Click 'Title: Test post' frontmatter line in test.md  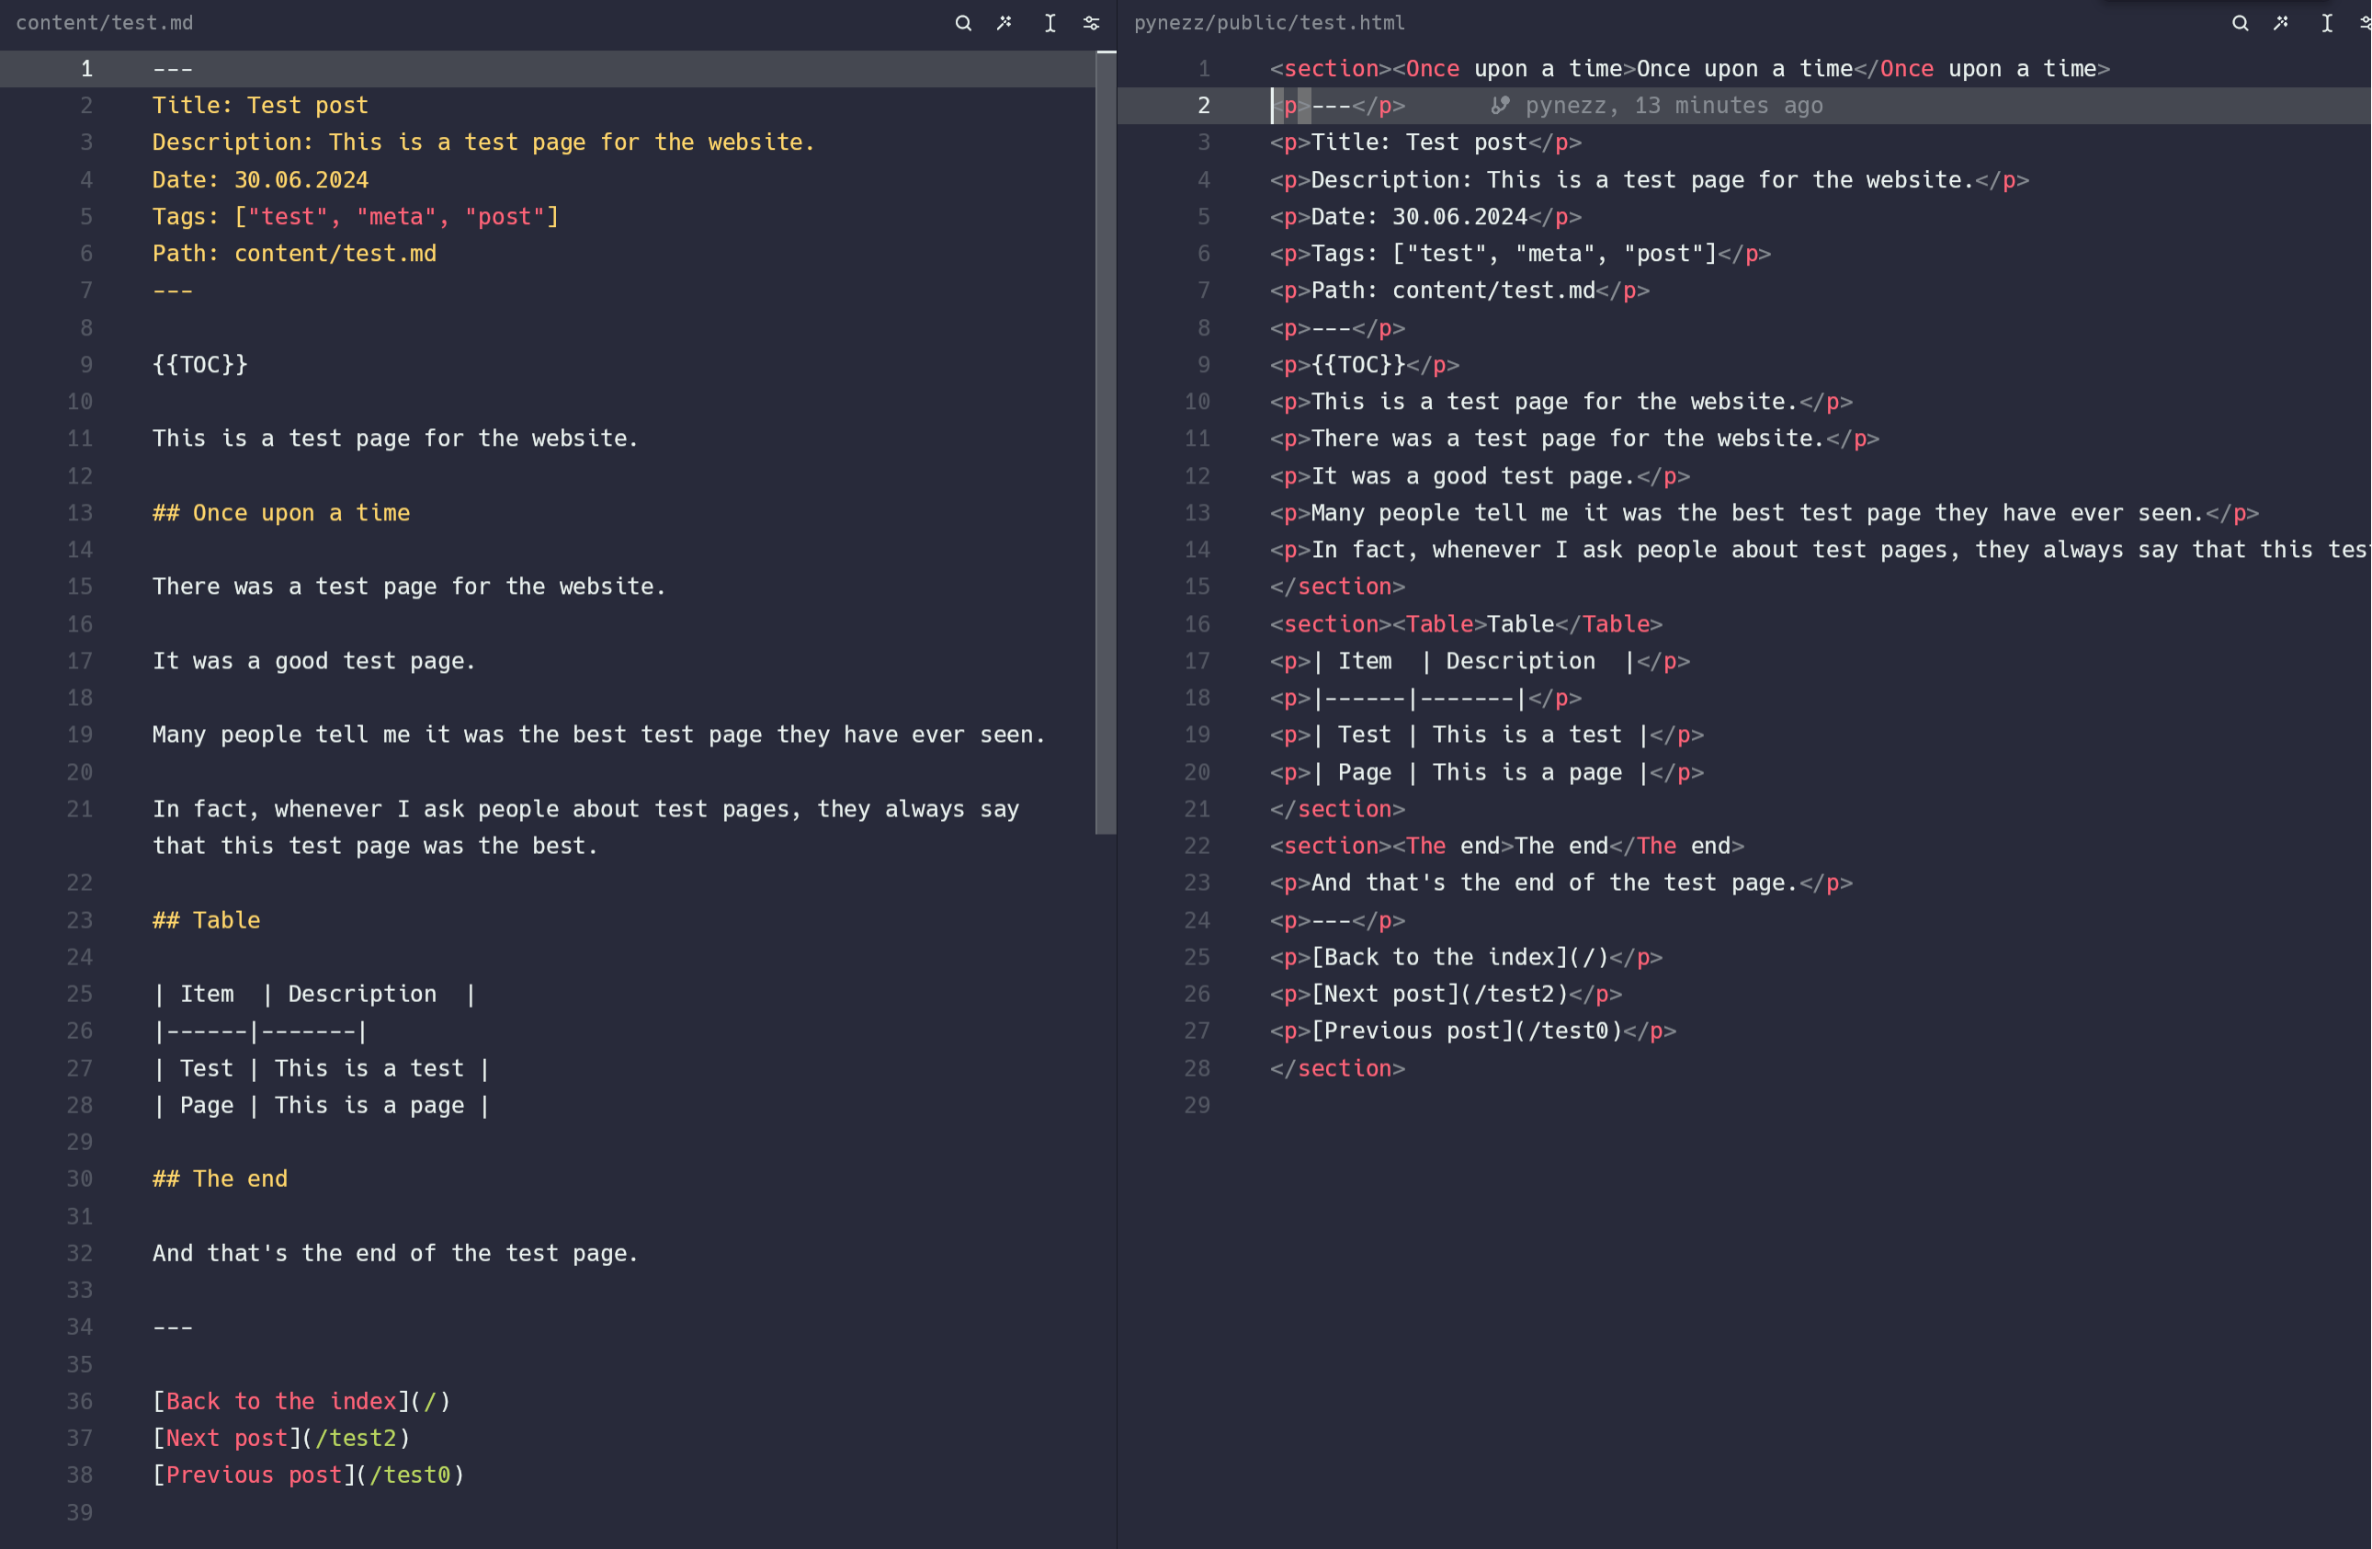(260, 106)
